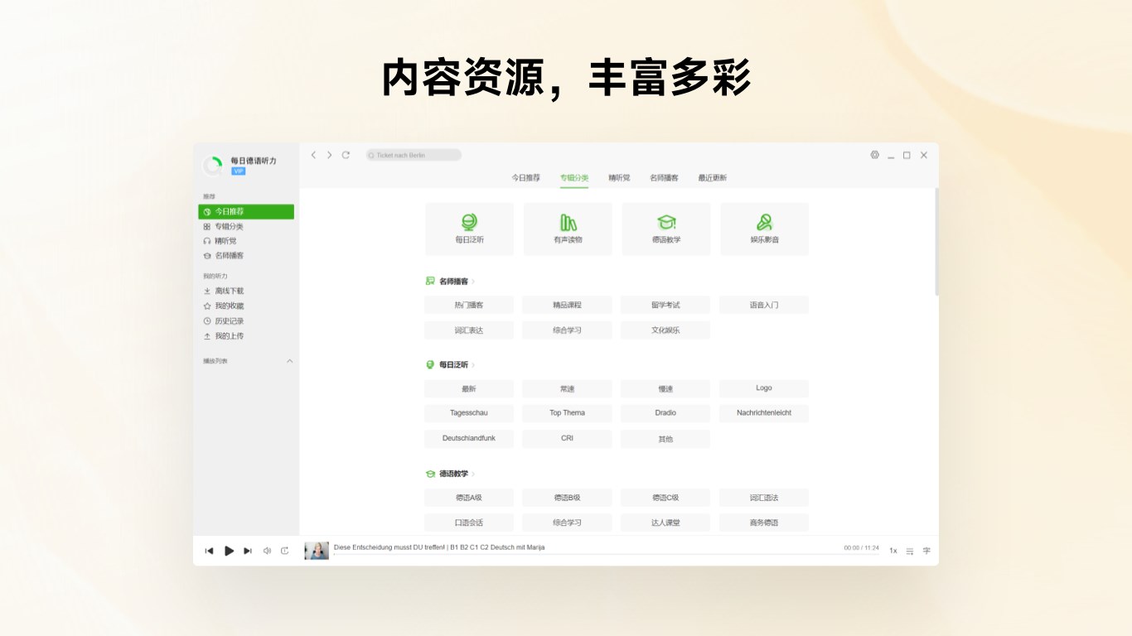1132x636 pixels.
Task: Open the playback speed 1x option
Action: (x=893, y=551)
